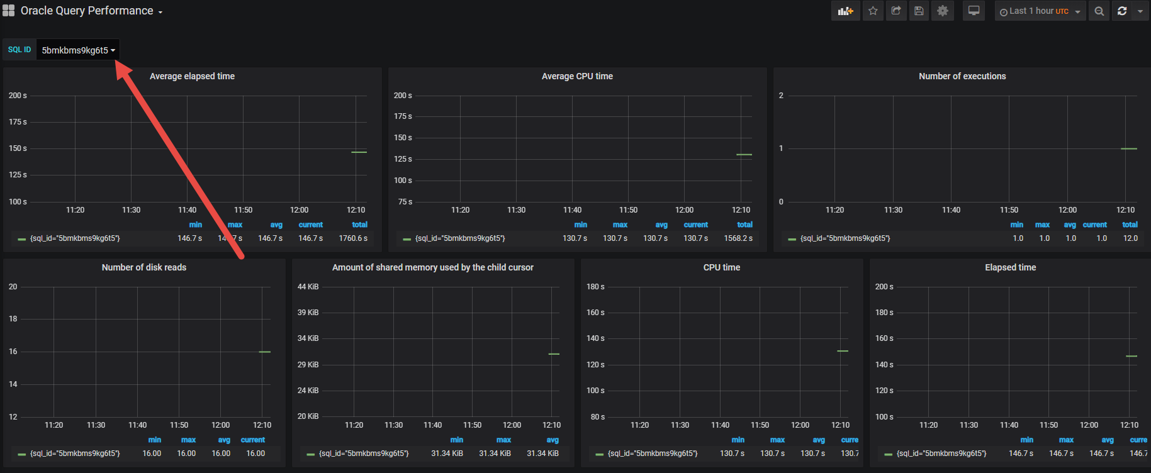The image size is (1151, 473).
Task: Open CPU time panel title menu
Action: tap(722, 267)
